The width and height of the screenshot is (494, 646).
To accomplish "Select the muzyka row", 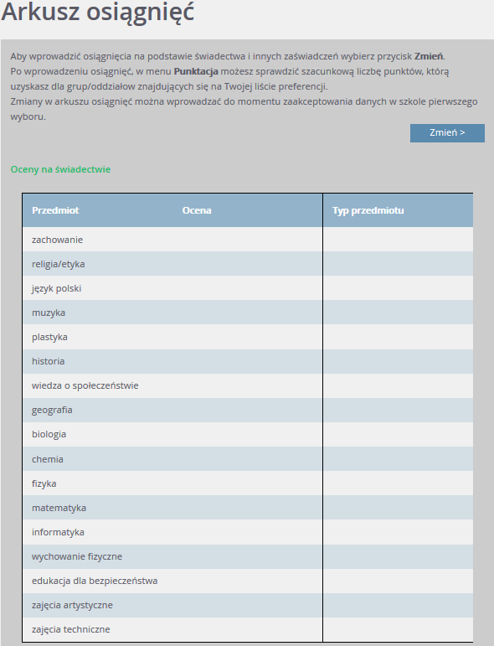I will coord(248,313).
